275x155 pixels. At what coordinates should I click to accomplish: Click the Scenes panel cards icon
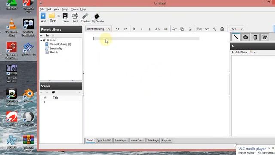click(x=53, y=93)
